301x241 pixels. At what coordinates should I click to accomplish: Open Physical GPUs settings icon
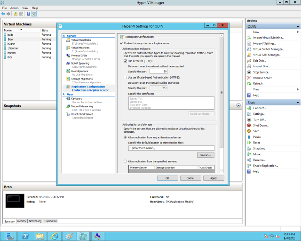pos(68,56)
